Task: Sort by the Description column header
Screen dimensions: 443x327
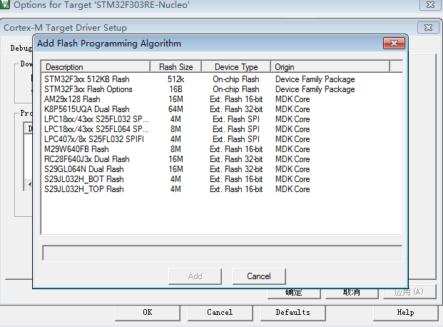Action: click(96, 67)
